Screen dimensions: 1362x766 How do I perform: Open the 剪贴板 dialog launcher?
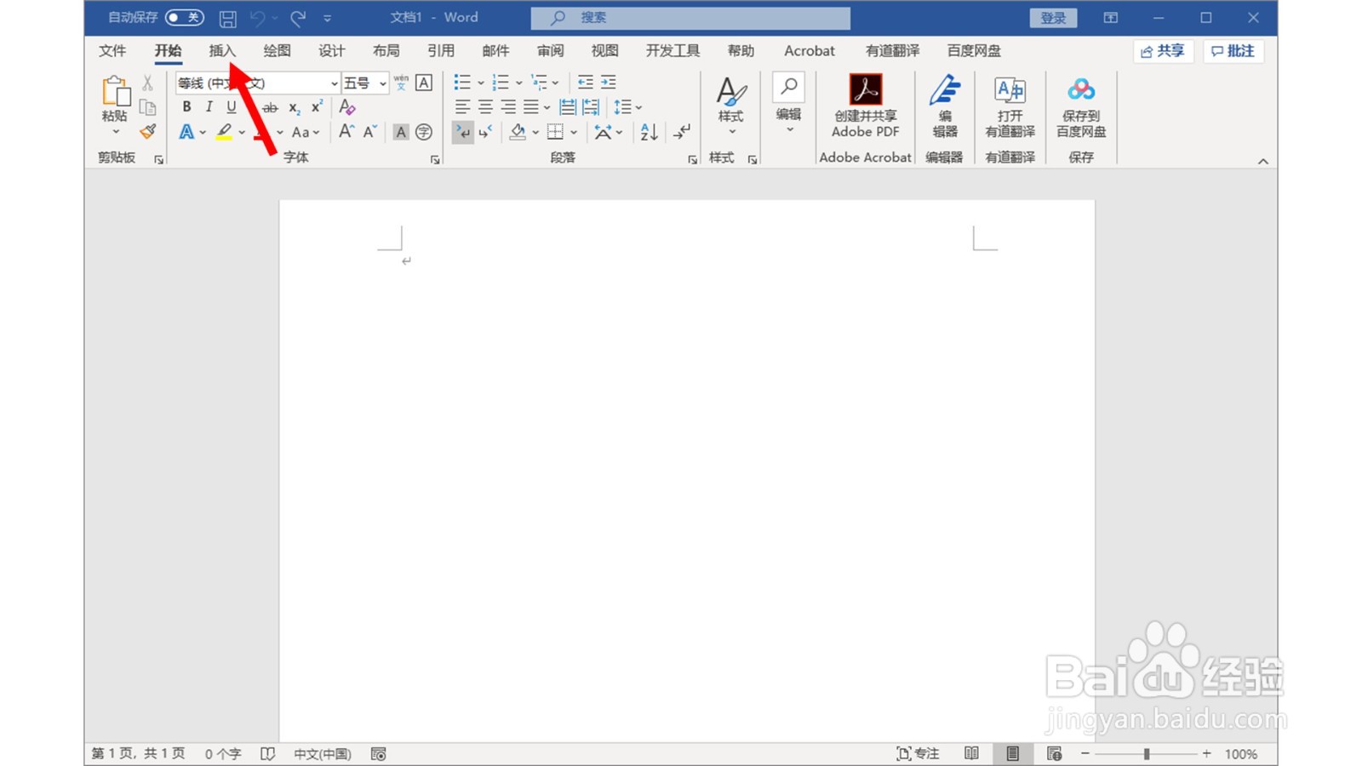coord(158,159)
